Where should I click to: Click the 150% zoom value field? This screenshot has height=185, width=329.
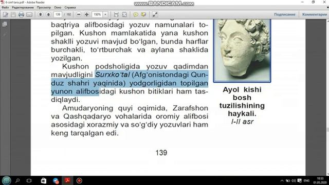[97, 14]
